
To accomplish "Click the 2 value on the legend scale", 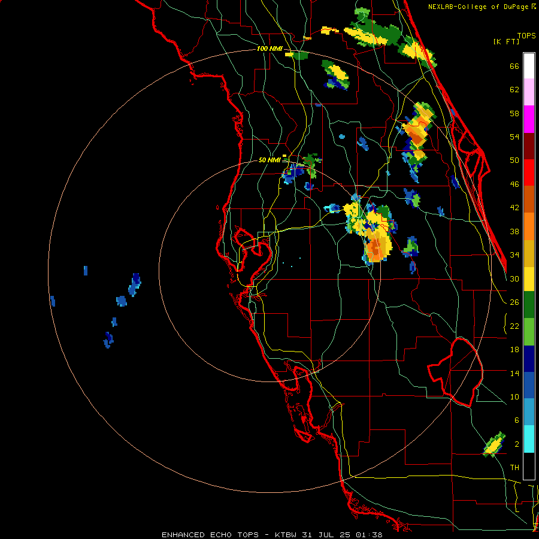I will (x=517, y=444).
